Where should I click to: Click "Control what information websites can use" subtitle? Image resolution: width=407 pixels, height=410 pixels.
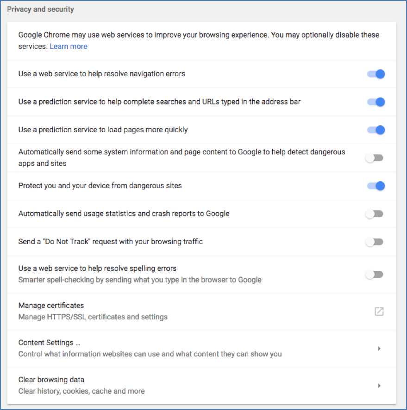point(150,354)
